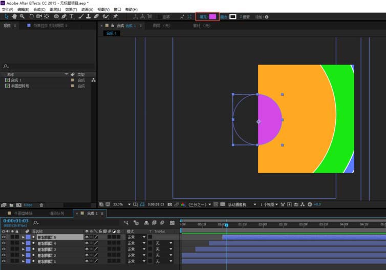Viewport: 386px width, 270px height.
Task: Click the current time display 0:00:01:03
Action: [16, 221]
